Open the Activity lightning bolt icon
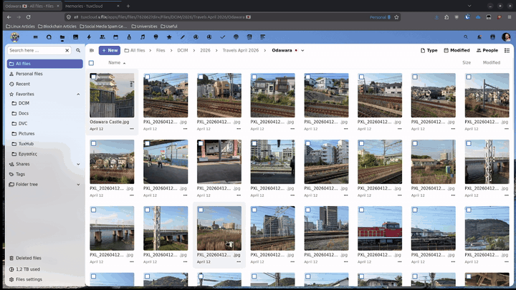 click(x=89, y=37)
